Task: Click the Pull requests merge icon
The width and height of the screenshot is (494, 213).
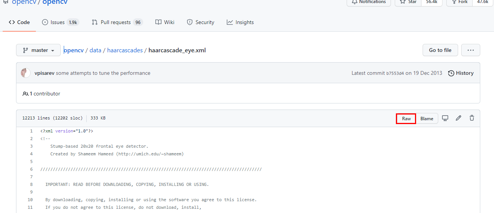Action: tap(95, 22)
